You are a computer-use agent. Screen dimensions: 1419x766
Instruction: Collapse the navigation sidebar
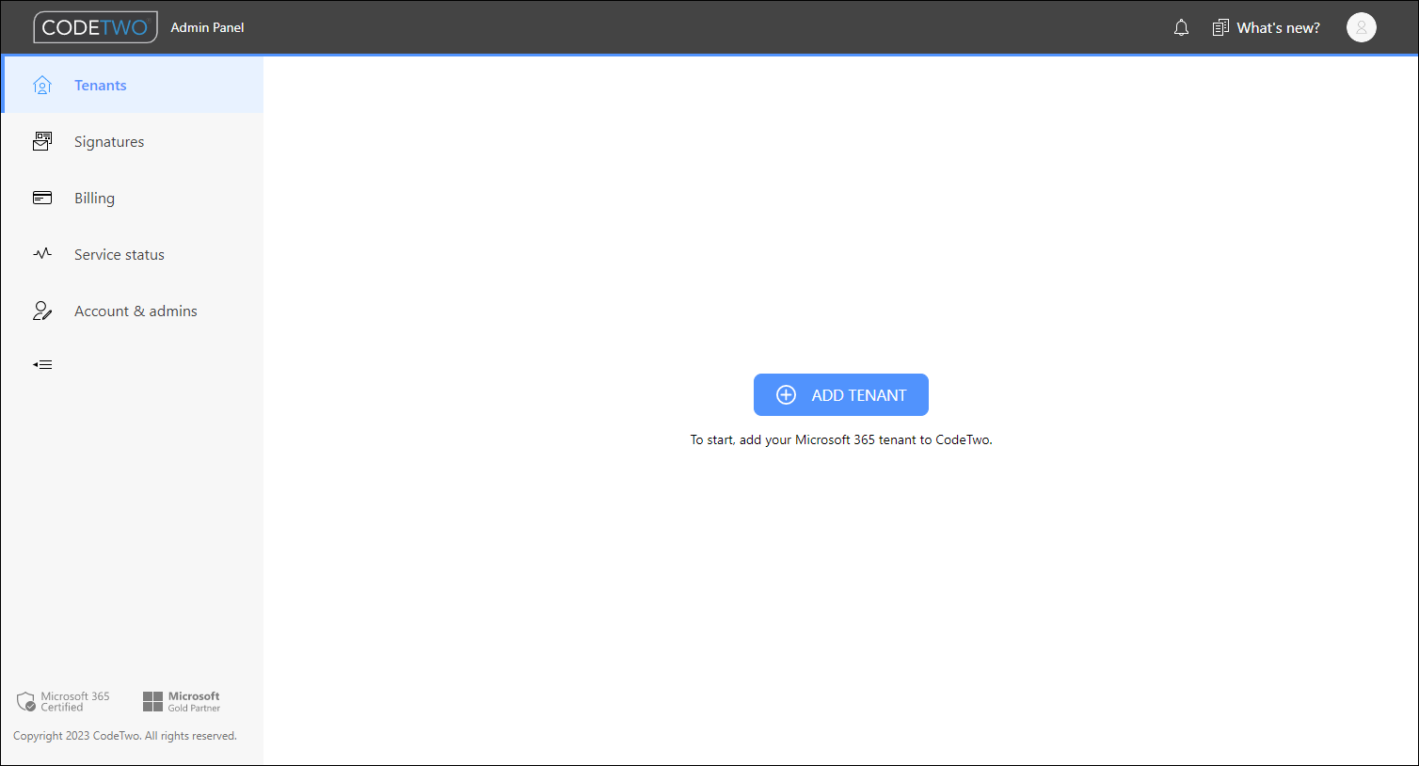point(41,364)
